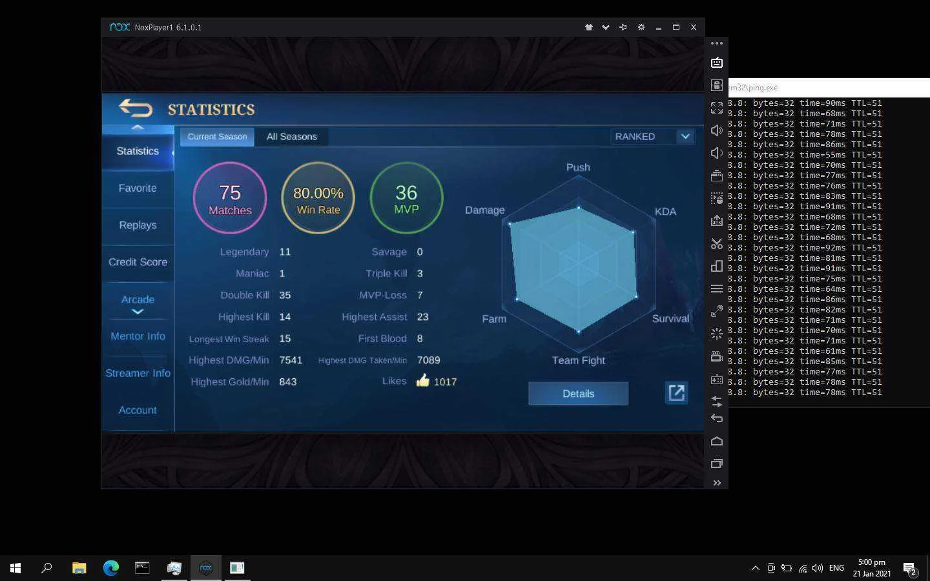930x581 pixels.
Task: Switch to the Command Prompt taskbar icon
Action: (142, 568)
